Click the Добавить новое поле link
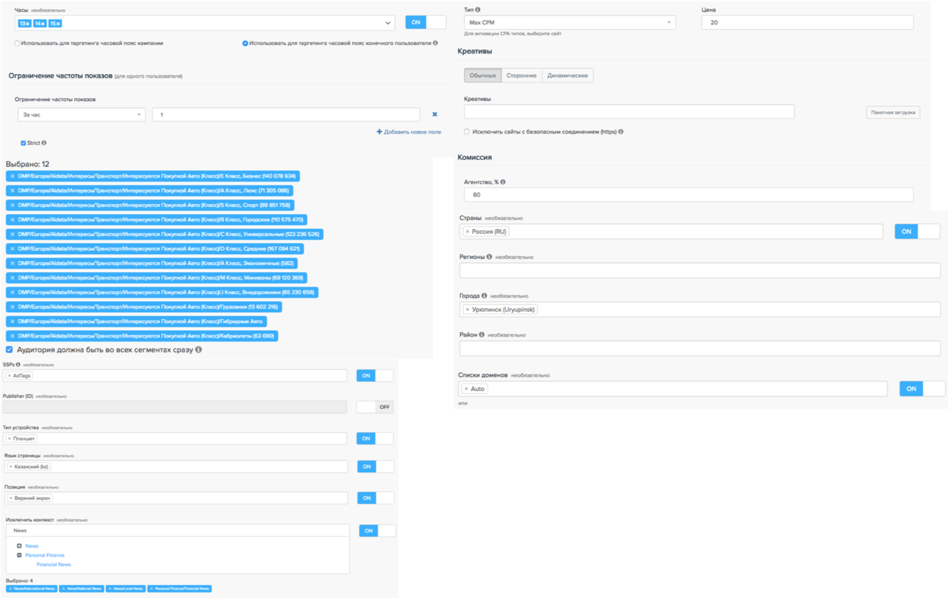The image size is (948, 598). coord(408,132)
